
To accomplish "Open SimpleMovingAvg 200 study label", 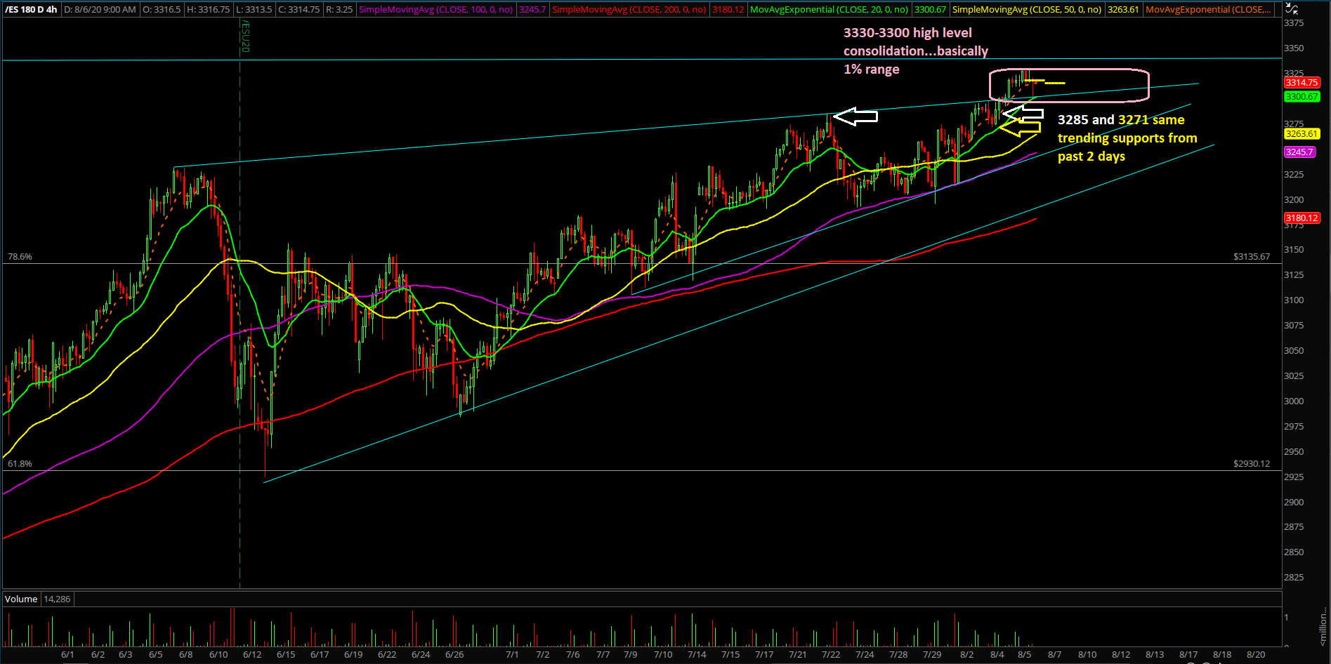I will coord(629,10).
